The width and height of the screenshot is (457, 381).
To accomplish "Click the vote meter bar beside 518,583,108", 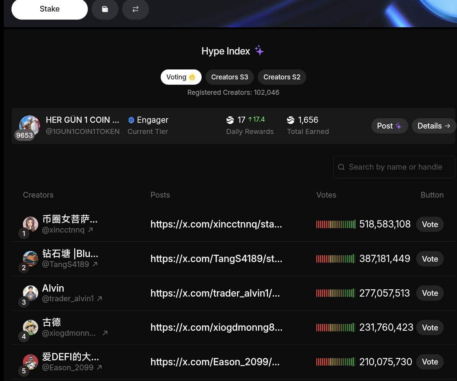I will [x=335, y=224].
